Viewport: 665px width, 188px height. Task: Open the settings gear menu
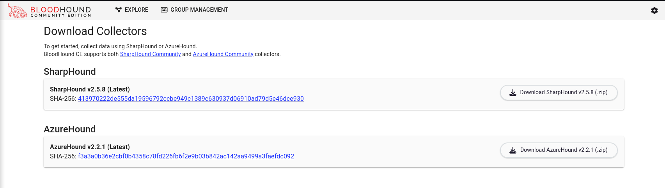point(654,11)
